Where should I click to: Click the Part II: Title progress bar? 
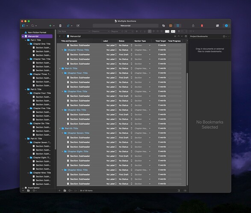click(174, 68)
